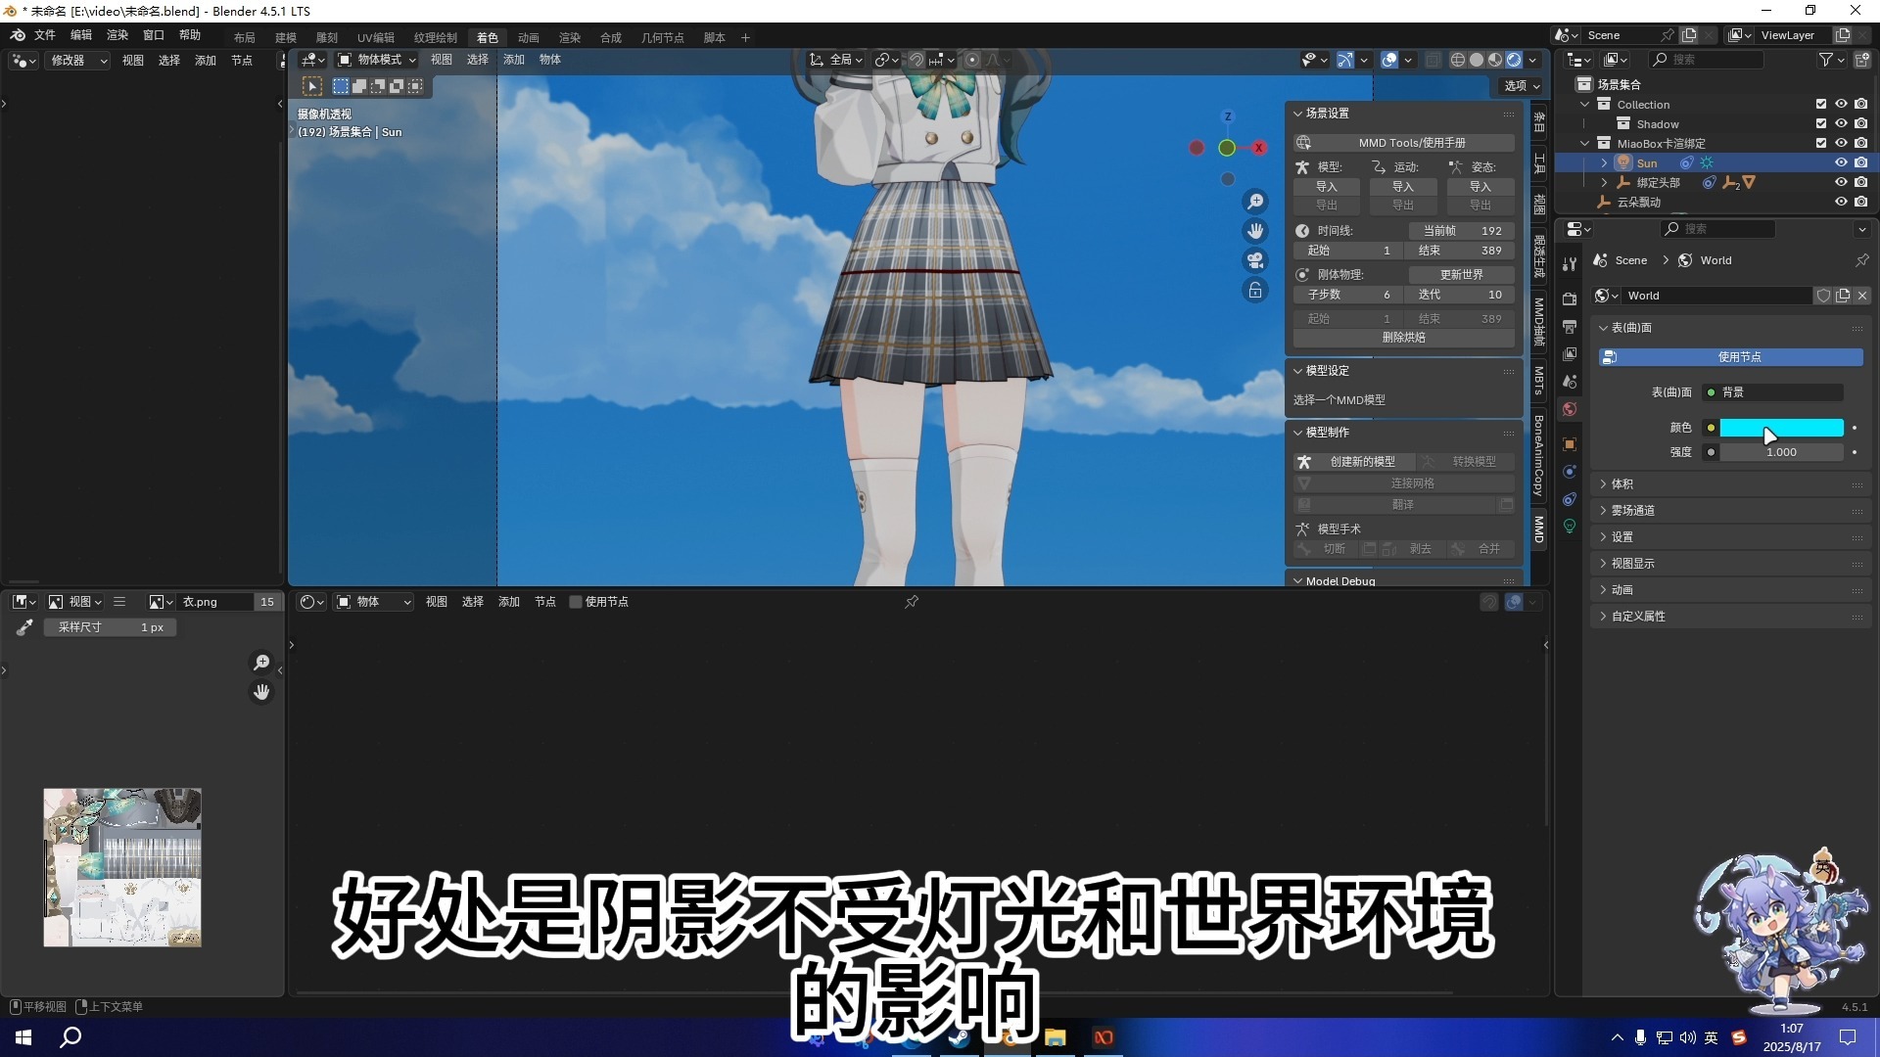
Task: Click the MMD Tools/使用手册 button
Action: click(1403, 143)
